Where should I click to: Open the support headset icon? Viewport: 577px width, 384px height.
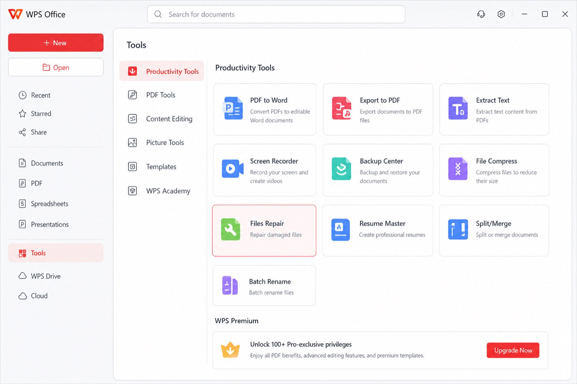tap(481, 14)
